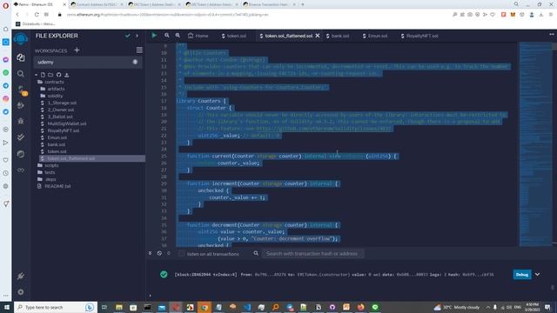Open 1_Storage.sol file

62,103
